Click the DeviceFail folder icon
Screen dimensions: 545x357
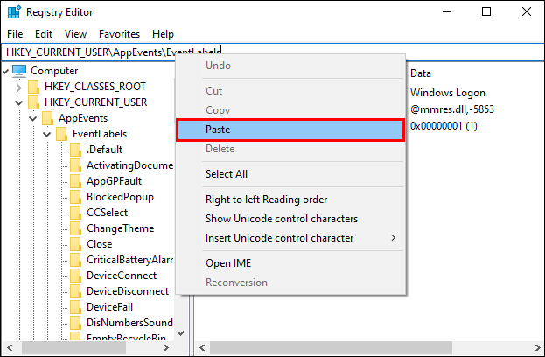coord(75,307)
